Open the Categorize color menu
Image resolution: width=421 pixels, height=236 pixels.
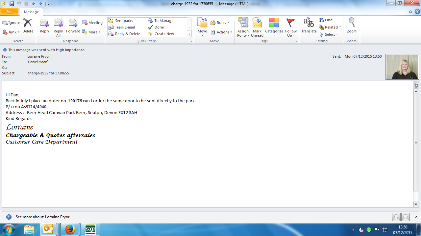[274, 28]
